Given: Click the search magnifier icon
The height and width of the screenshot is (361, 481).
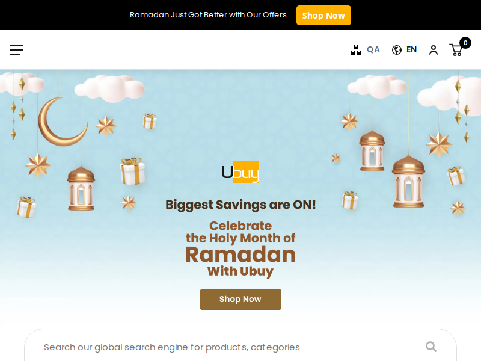Looking at the screenshot, I should click(431, 347).
